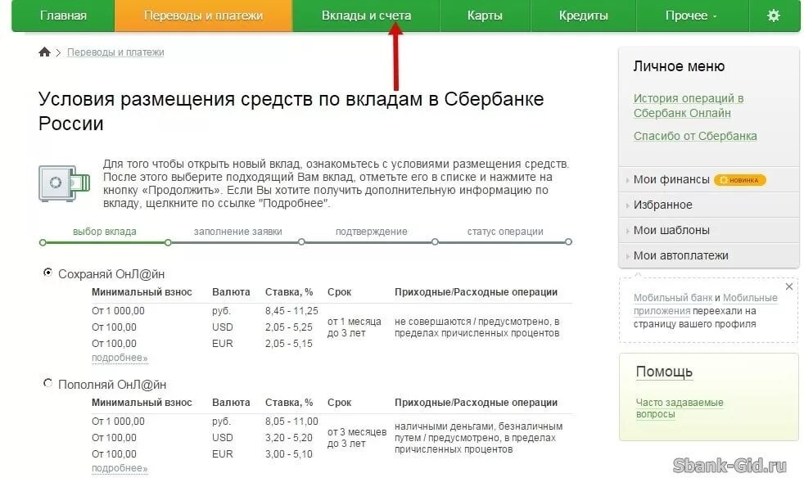Open the Карты tab
Image resolution: width=804 pixels, height=478 pixels.
click(x=485, y=16)
